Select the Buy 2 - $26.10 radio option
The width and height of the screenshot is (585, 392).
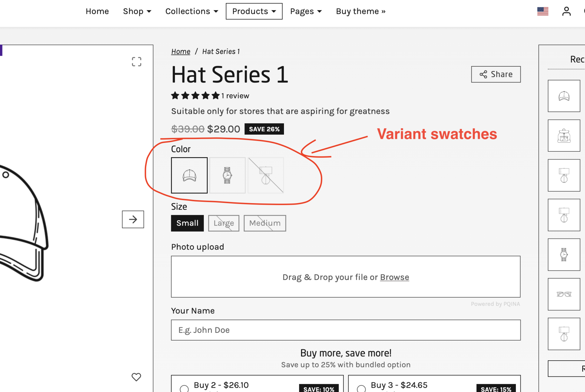click(x=184, y=388)
